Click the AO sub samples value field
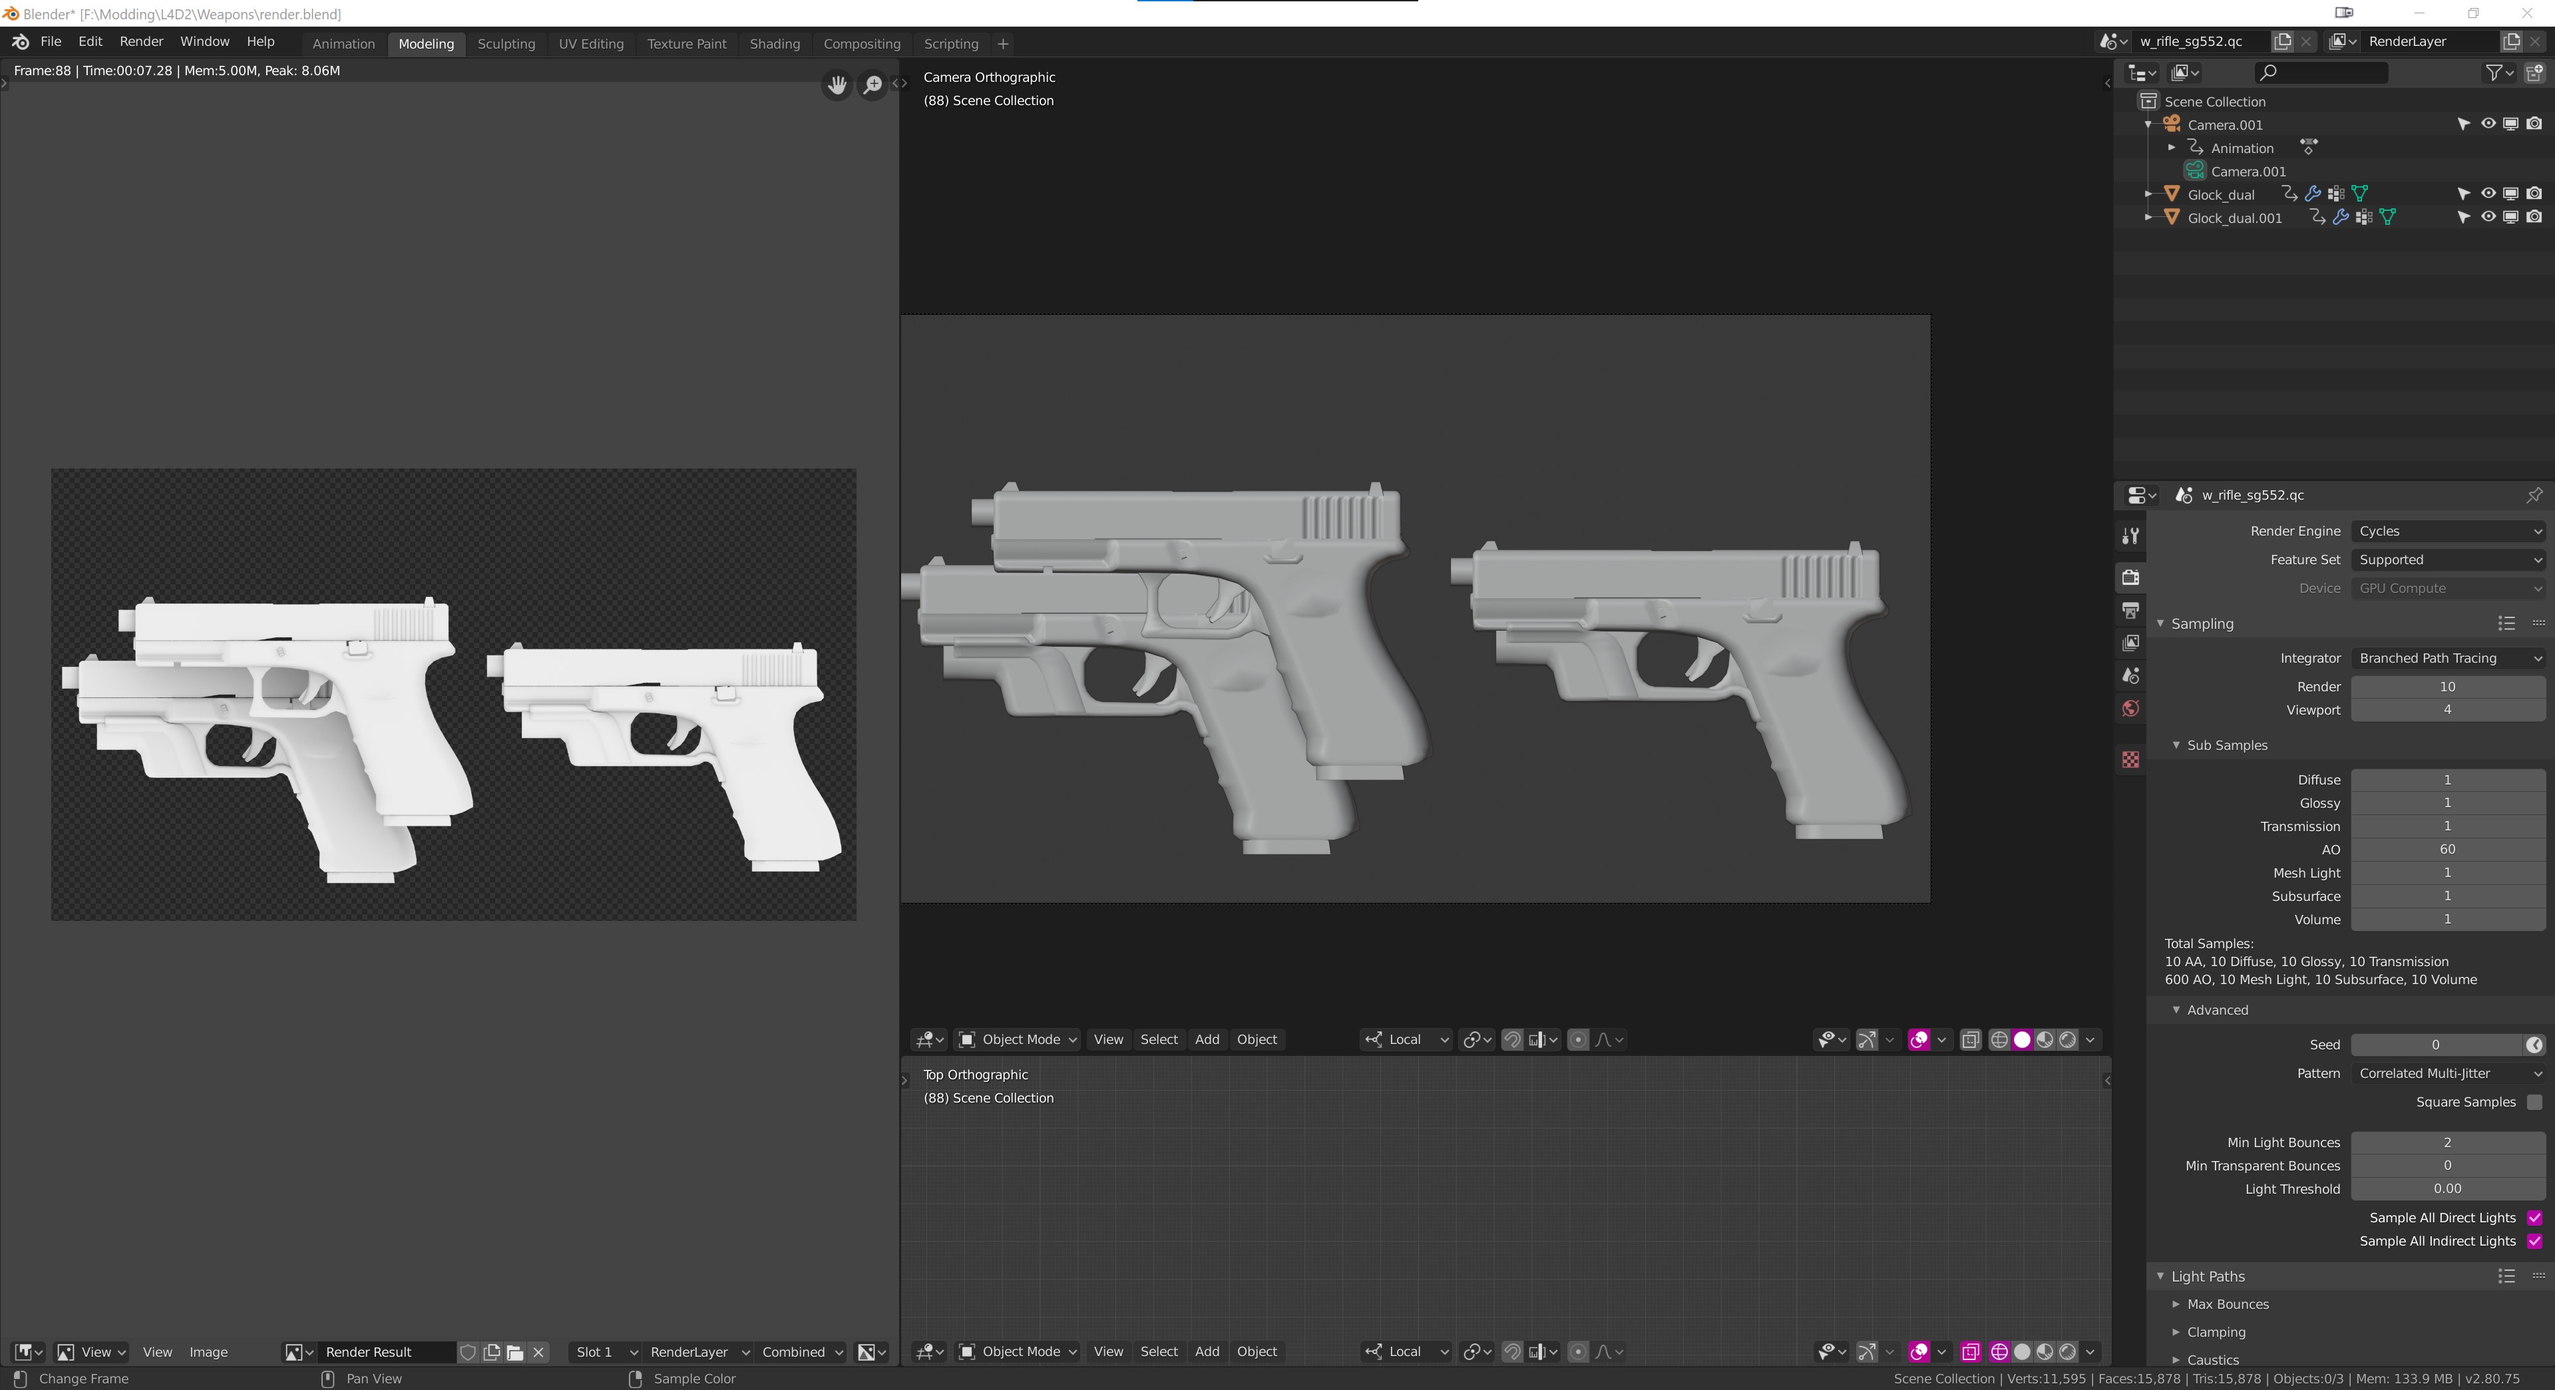 point(2447,850)
